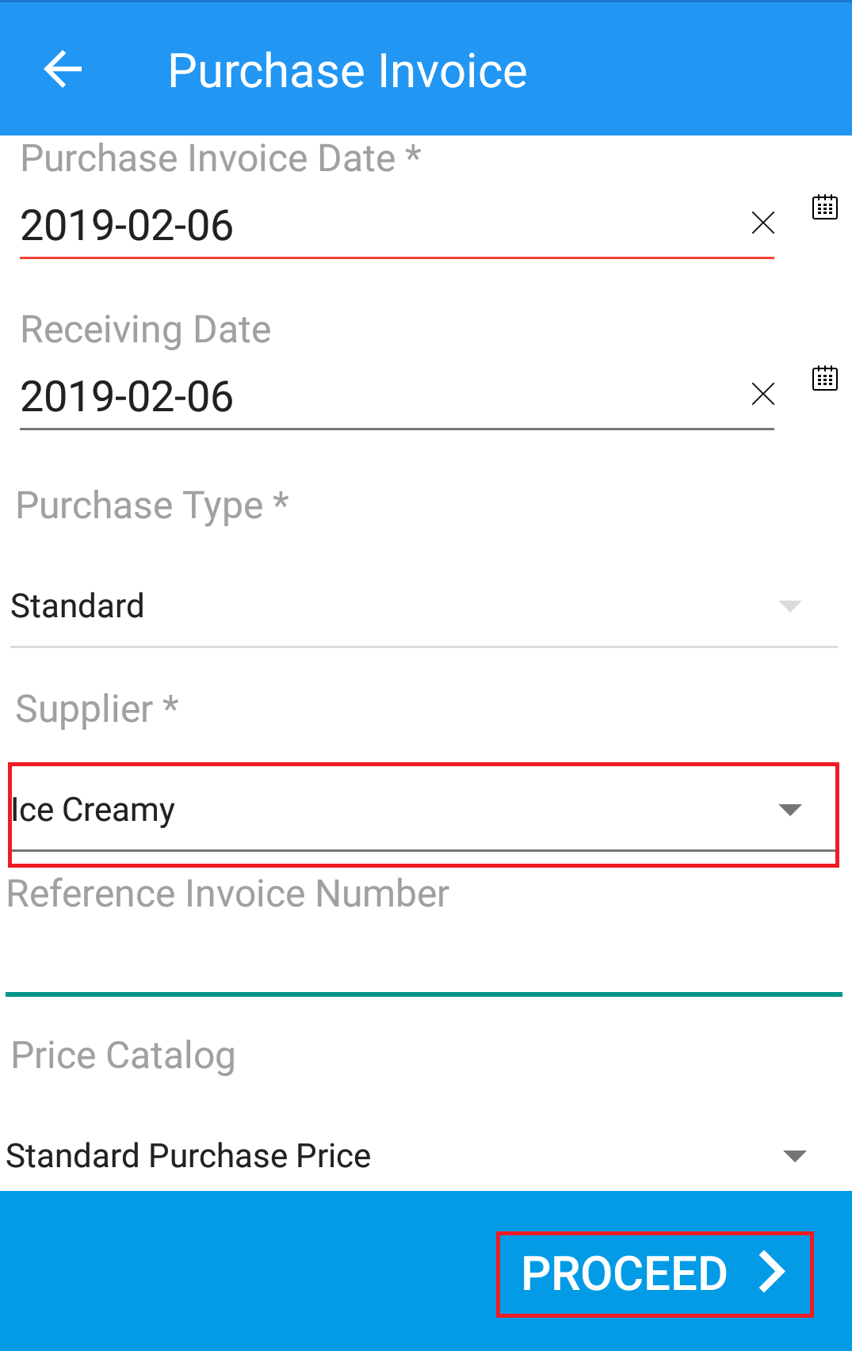Expand the Purchase Type dropdown arrow
Image resolution: width=852 pixels, height=1351 pixels.
790,606
